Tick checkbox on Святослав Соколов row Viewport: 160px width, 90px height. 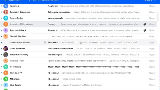(6, 42)
